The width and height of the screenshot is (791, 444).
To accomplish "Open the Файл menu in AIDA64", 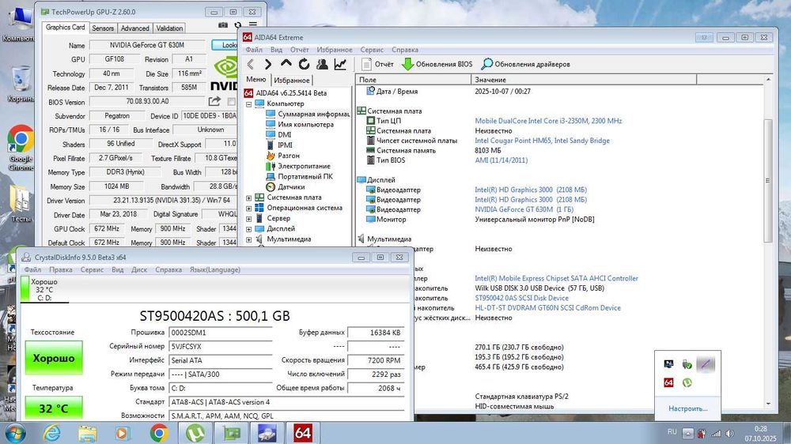I will (x=254, y=50).
